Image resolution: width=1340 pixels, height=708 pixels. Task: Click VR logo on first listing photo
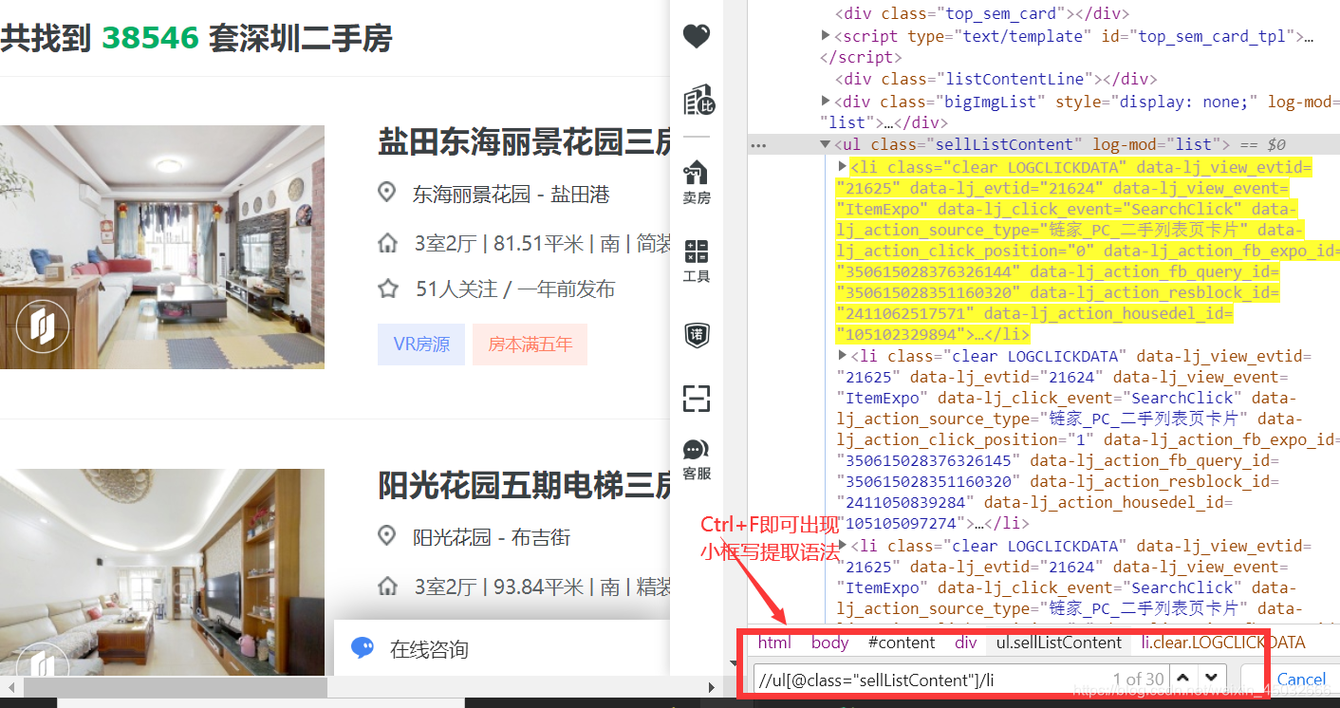point(41,326)
